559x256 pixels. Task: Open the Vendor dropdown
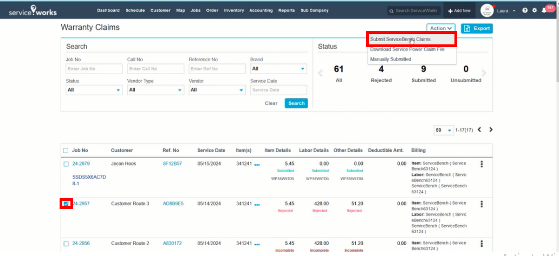pyautogui.click(x=217, y=90)
